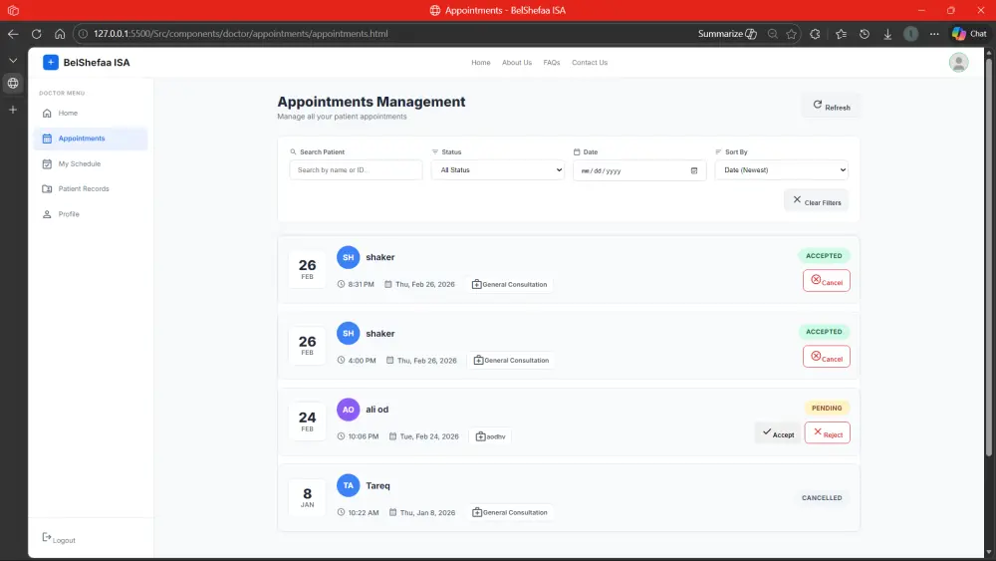Click patient name "Tareq"
Viewport: 996px width, 561px height.
pyautogui.click(x=377, y=486)
